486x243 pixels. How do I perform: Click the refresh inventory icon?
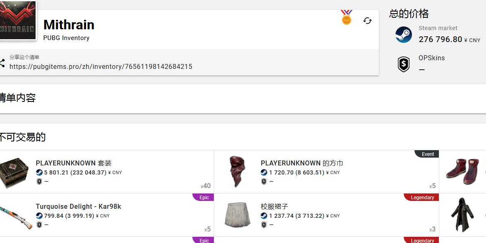(x=367, y=21)
